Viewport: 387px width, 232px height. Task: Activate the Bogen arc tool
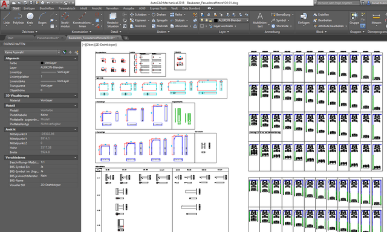pyautogui.click(x=42, y=19)
